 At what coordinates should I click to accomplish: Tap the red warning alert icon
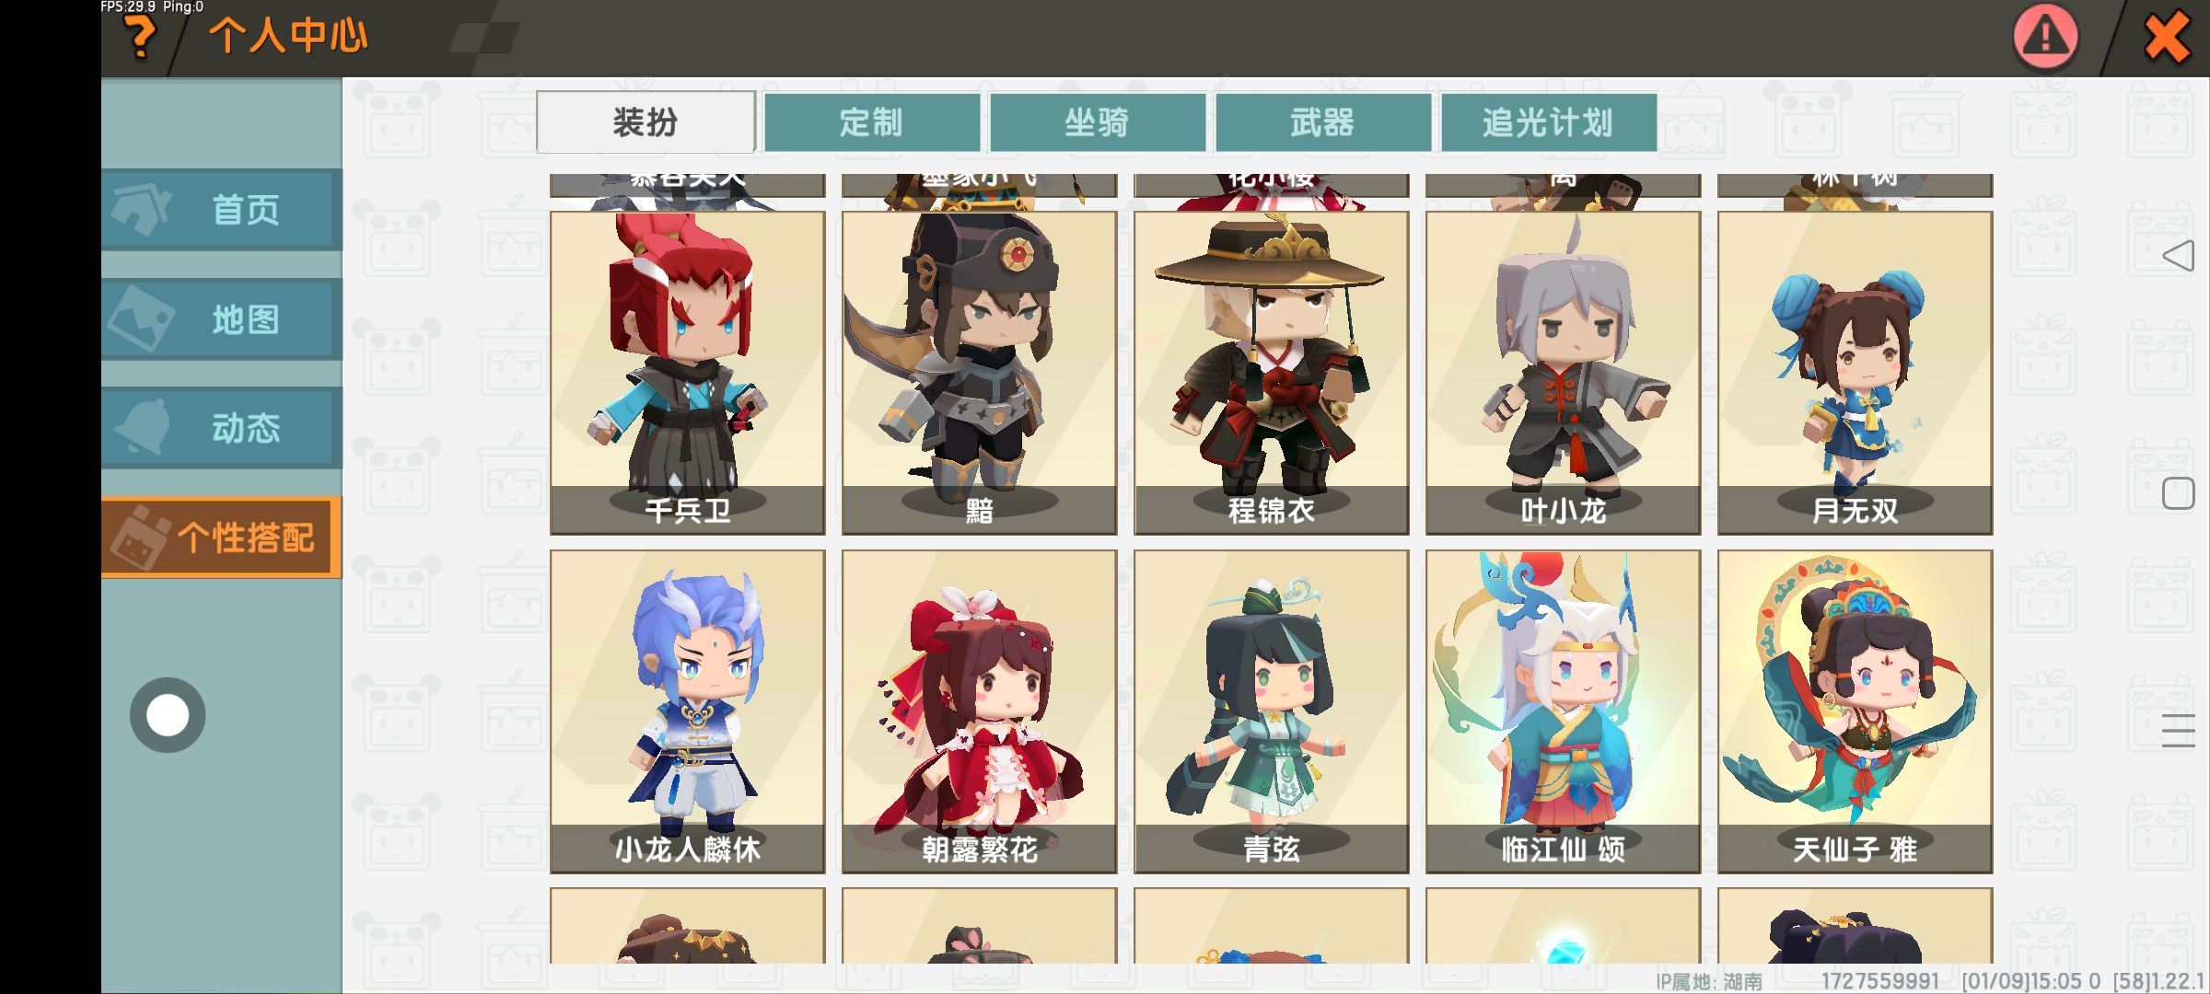coord(2045,37)
